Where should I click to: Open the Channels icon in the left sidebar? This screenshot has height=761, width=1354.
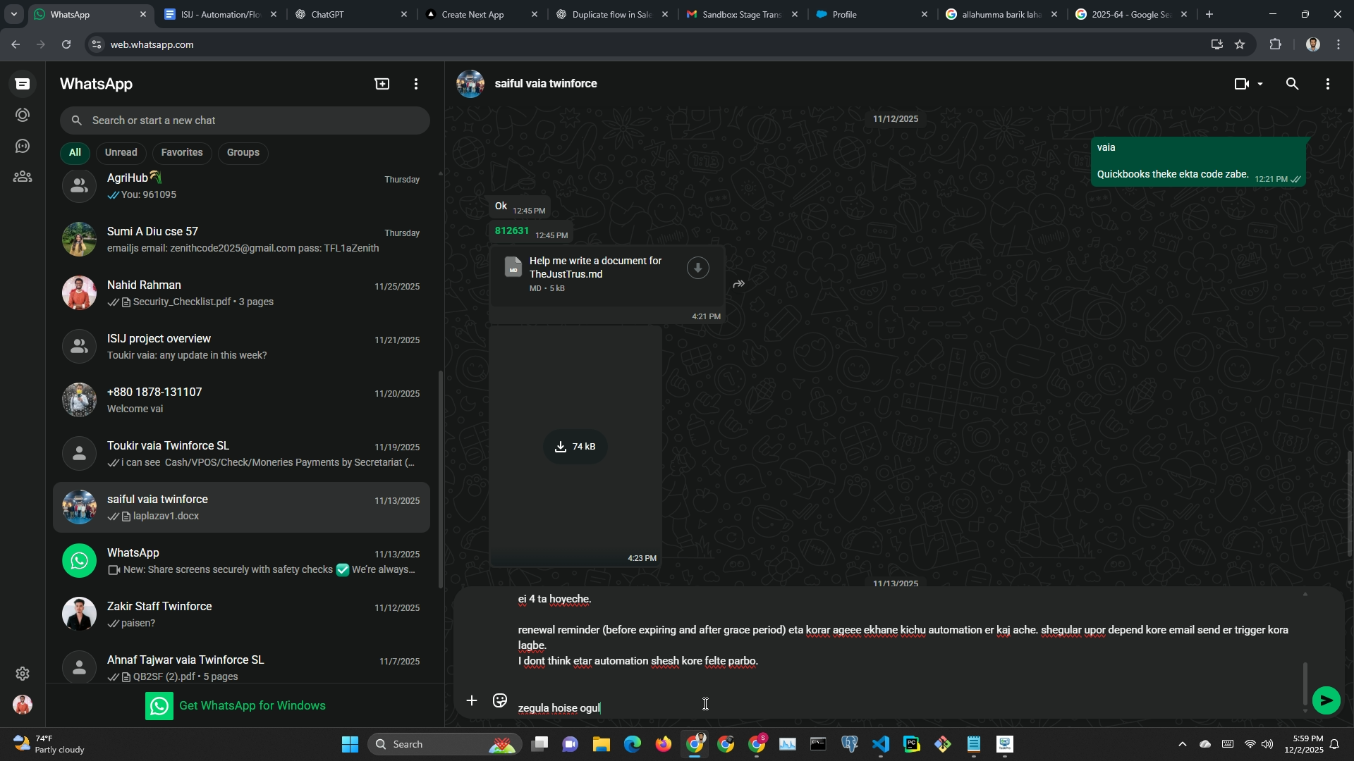[23, 146]
